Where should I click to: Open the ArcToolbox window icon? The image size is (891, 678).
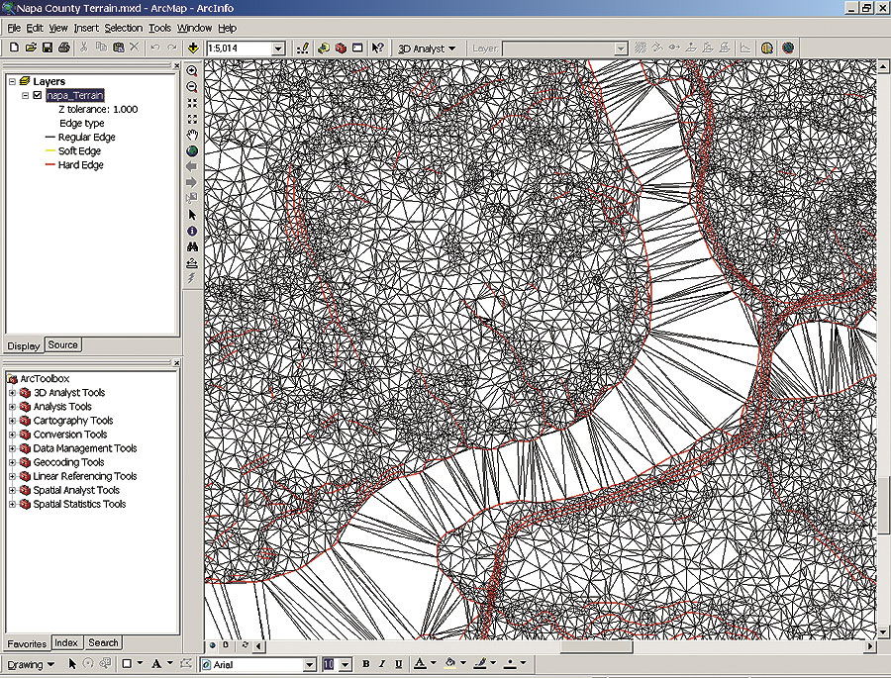341,48
